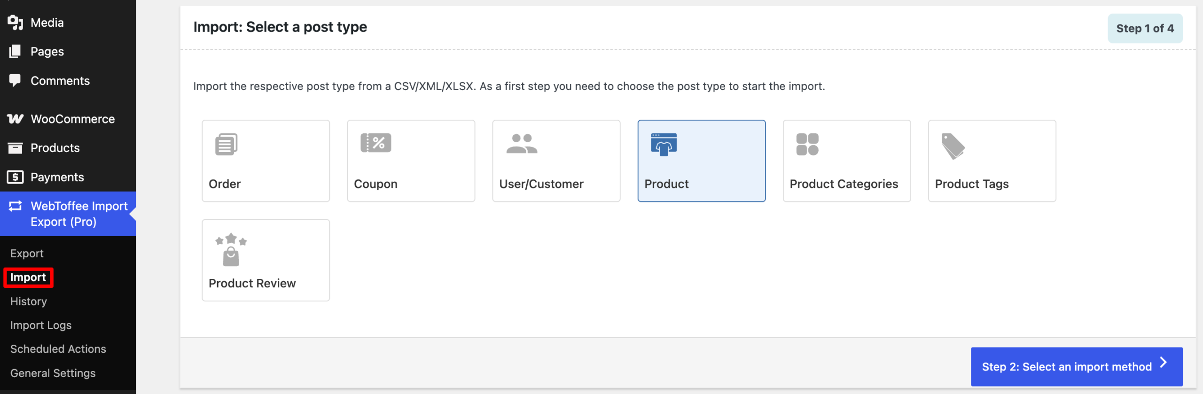Click the WooCommerce logo icon
Image resolution: width=1203 pixels, height=394 pixels.
15,119
